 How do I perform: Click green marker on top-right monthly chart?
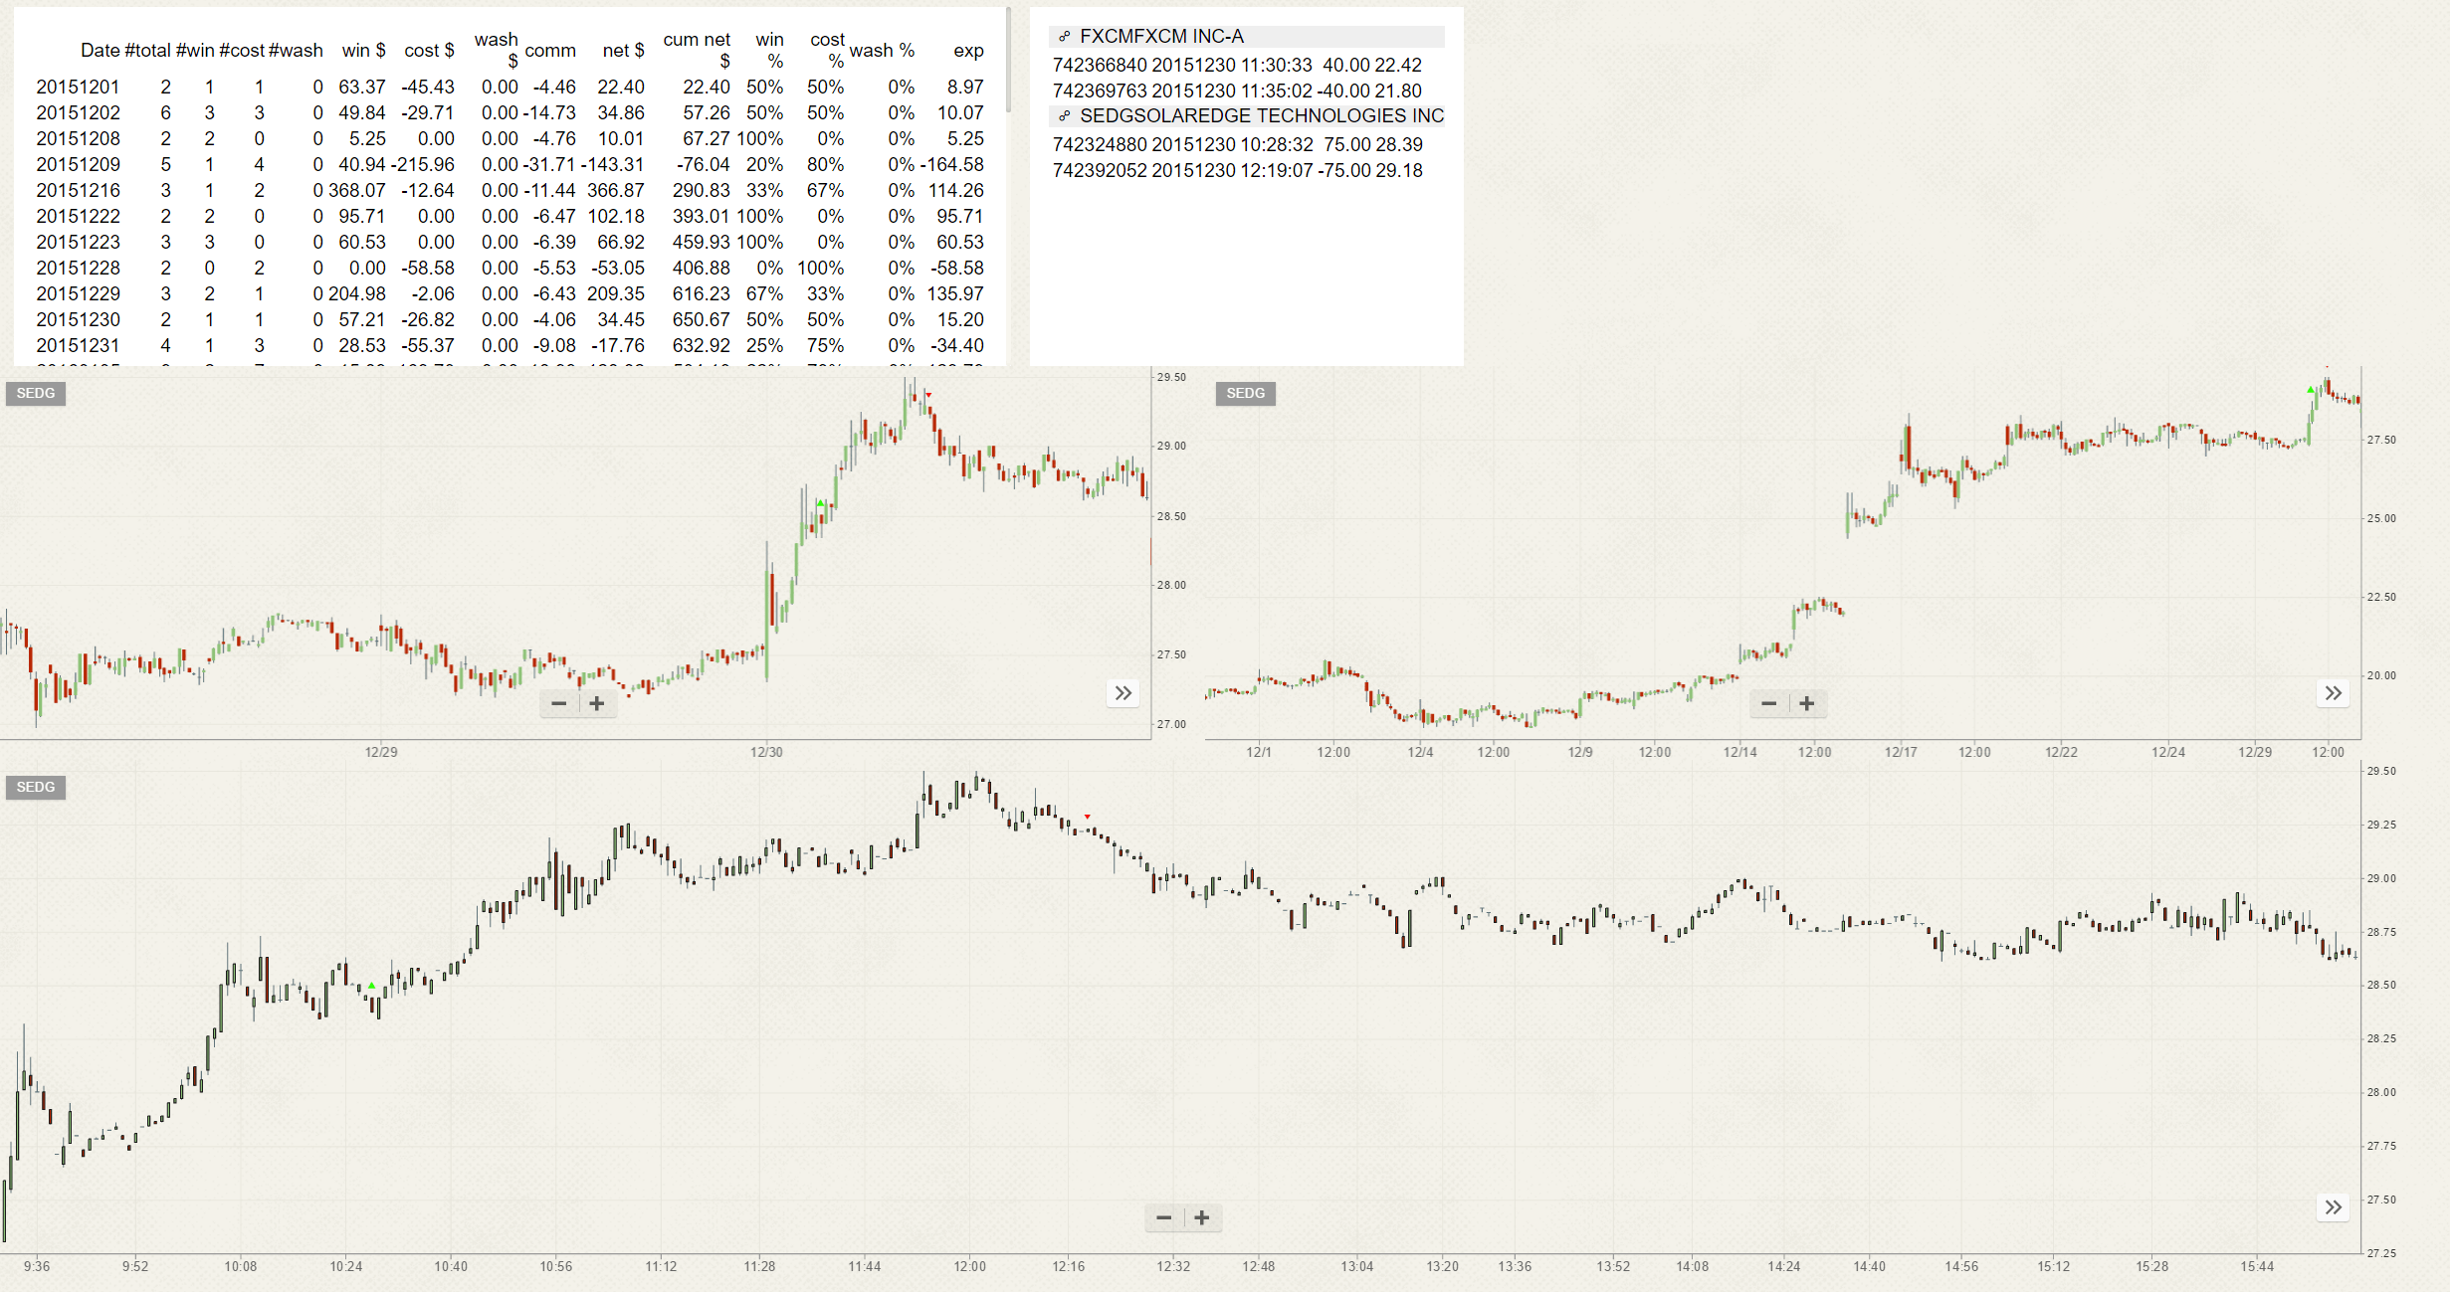coord(2311,390)
